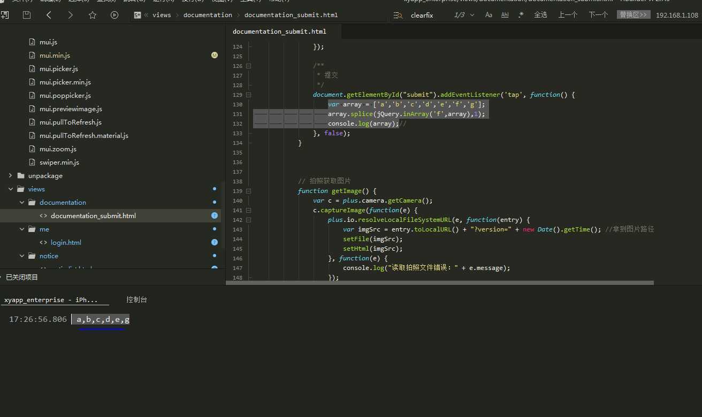Click the editor horizontal scrollbar
This screenshot has height=417, width=702.
point(440,283)
